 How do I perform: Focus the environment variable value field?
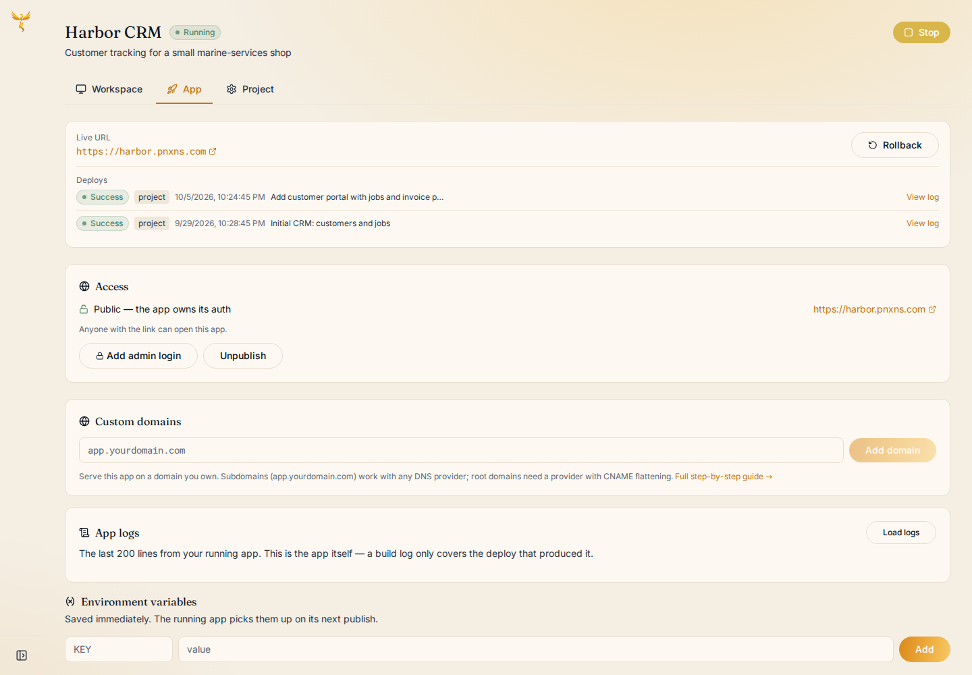click(x=536, y=649)
